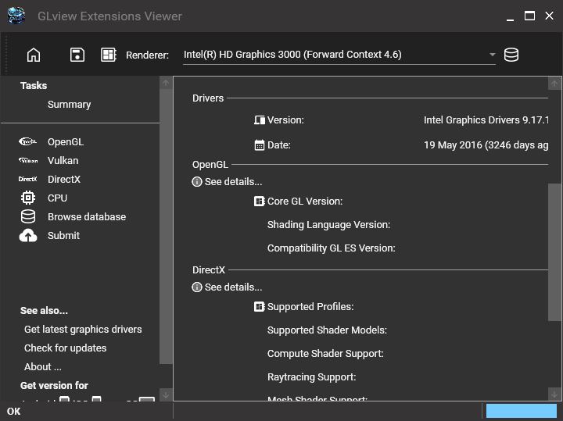Click the floppy disk save icon

click(77, 55)
